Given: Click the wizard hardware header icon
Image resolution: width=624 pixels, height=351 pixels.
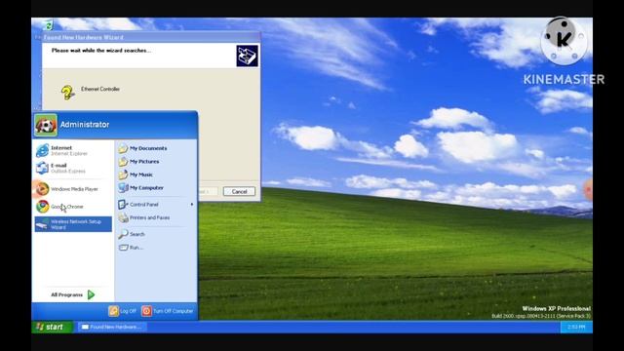Looking at the screenshot, I should tap(247, 56).
